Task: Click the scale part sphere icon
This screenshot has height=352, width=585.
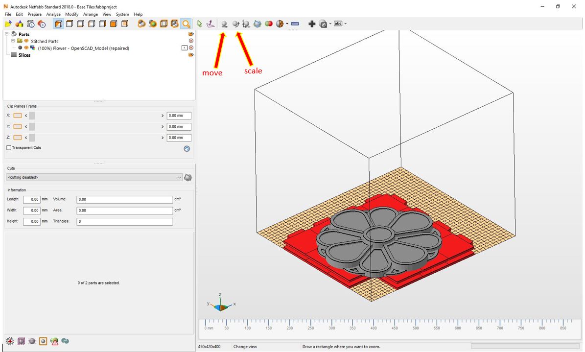Action: pyautogui.click(x=235, y=24)
